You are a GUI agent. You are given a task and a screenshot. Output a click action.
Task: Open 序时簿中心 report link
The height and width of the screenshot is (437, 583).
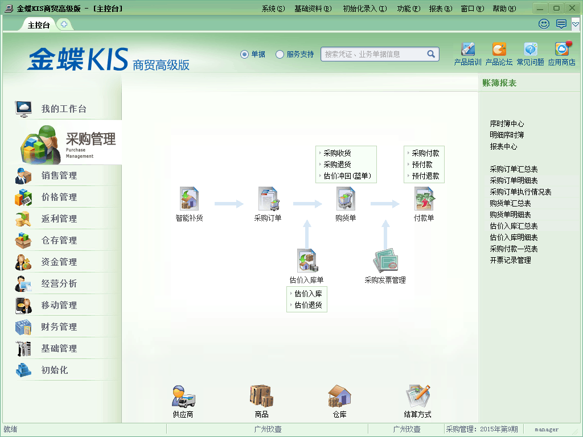[507, 123]
